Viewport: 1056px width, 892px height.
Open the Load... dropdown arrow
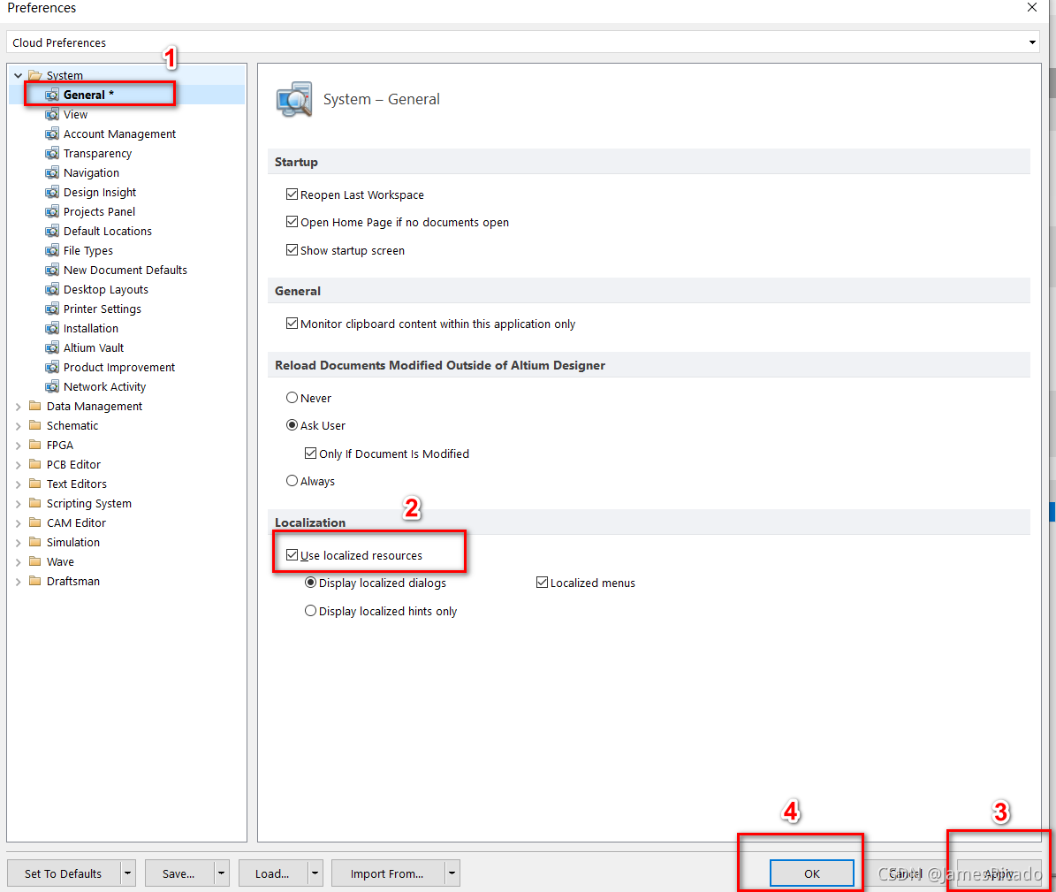click(x=315, y=873)
